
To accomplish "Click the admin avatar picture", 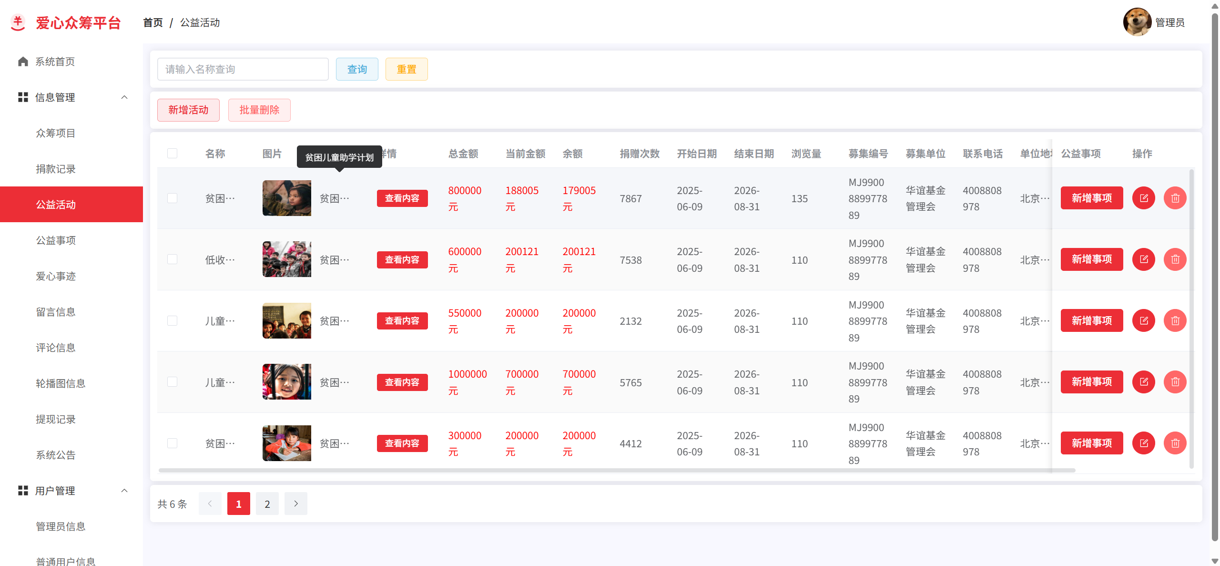I will [x=1137, y=22].
